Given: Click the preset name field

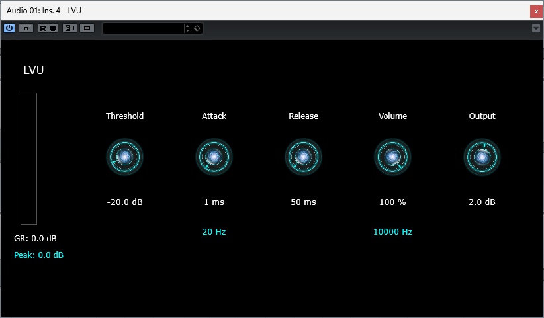Looking at the screenshot, I should [144, 28].
